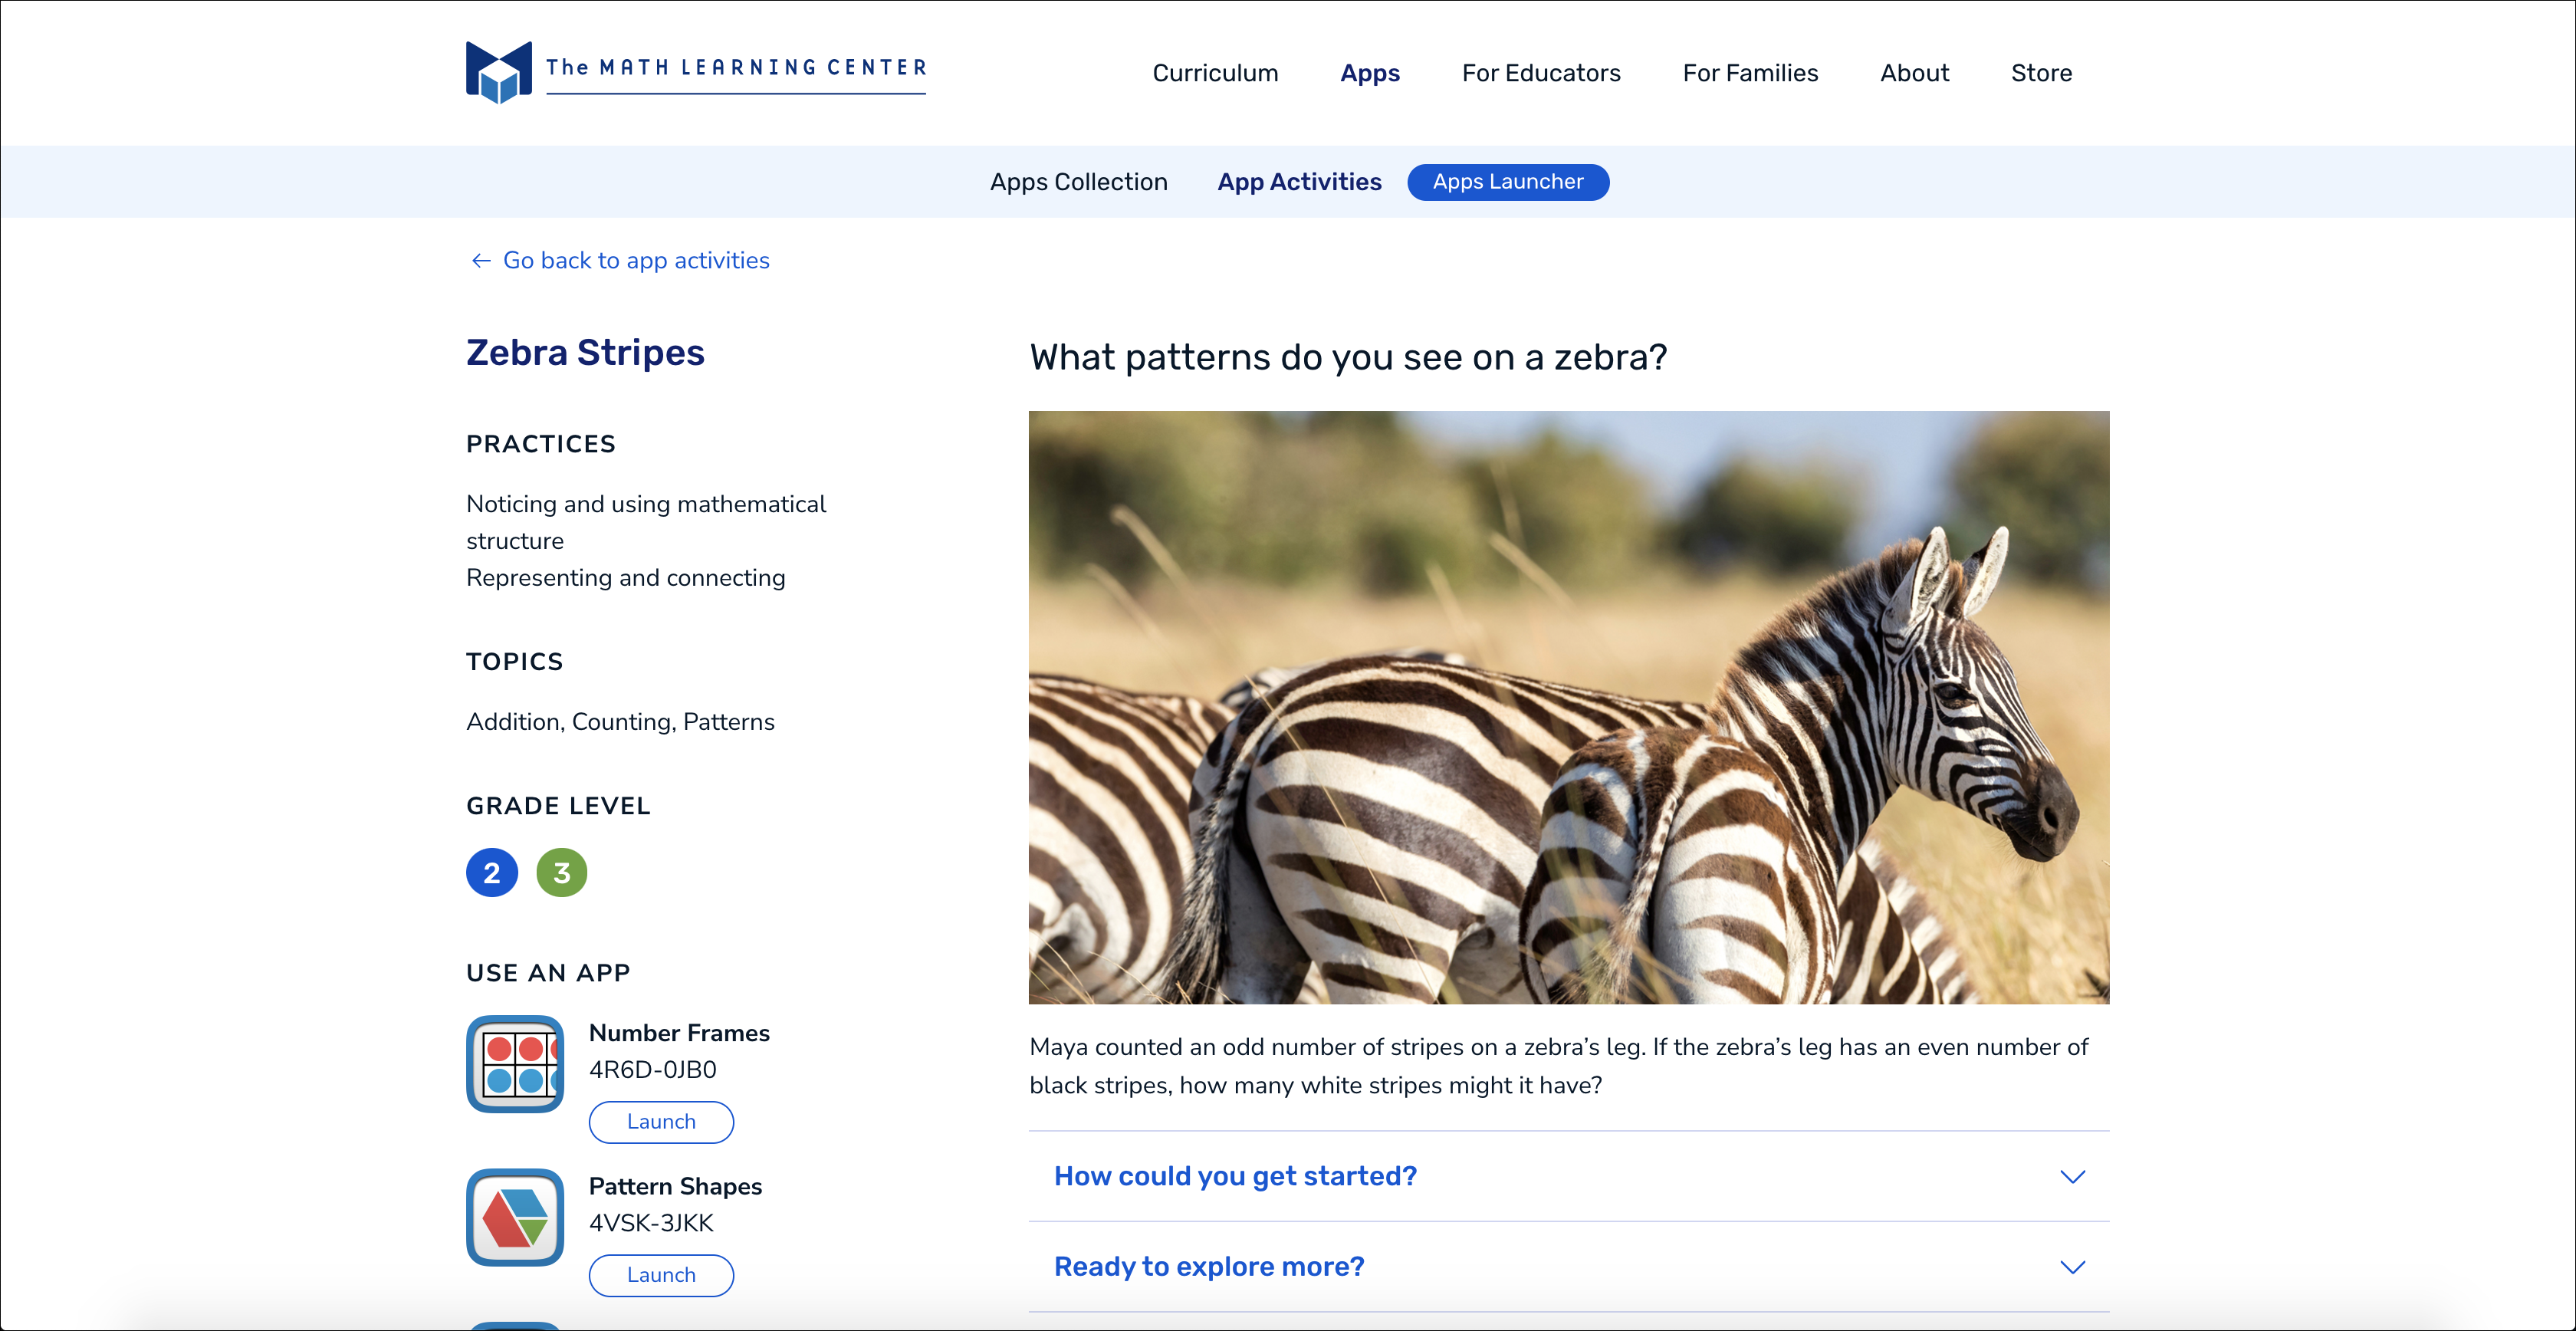The image size is (2576, 1331).
Task: Click the "PRACTICES" heading
Action: [x=540, y=444]
